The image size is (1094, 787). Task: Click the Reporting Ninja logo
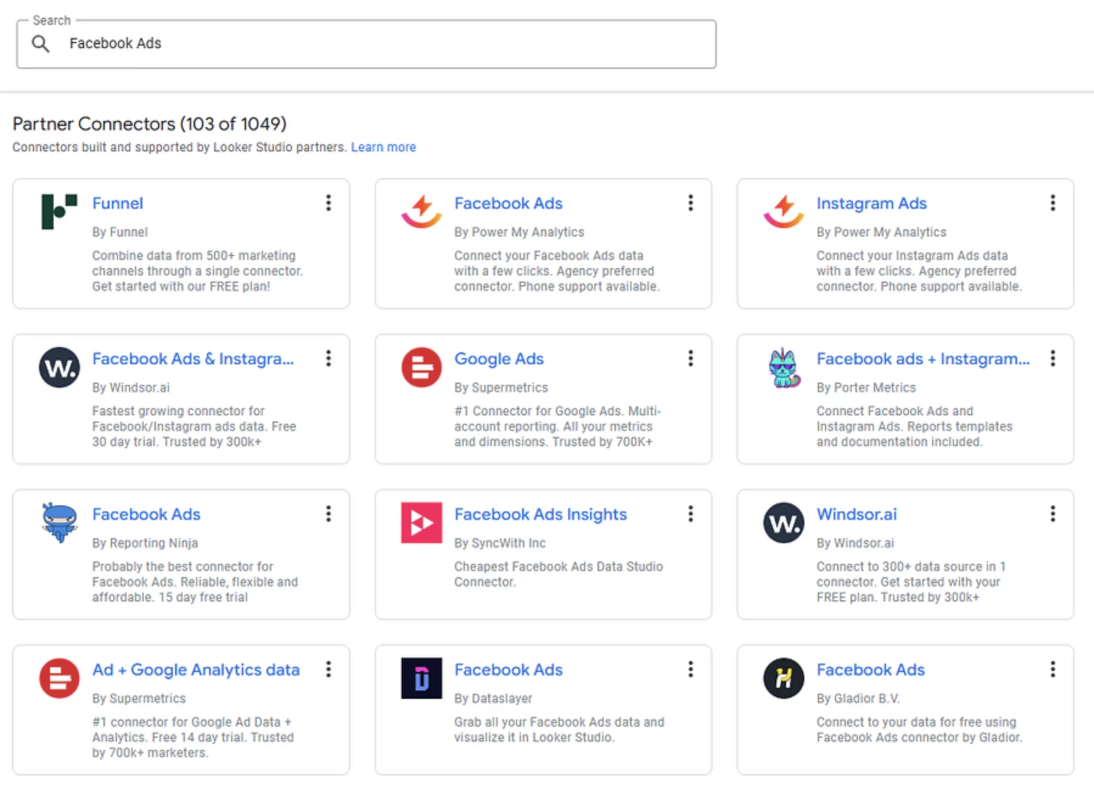59,522
